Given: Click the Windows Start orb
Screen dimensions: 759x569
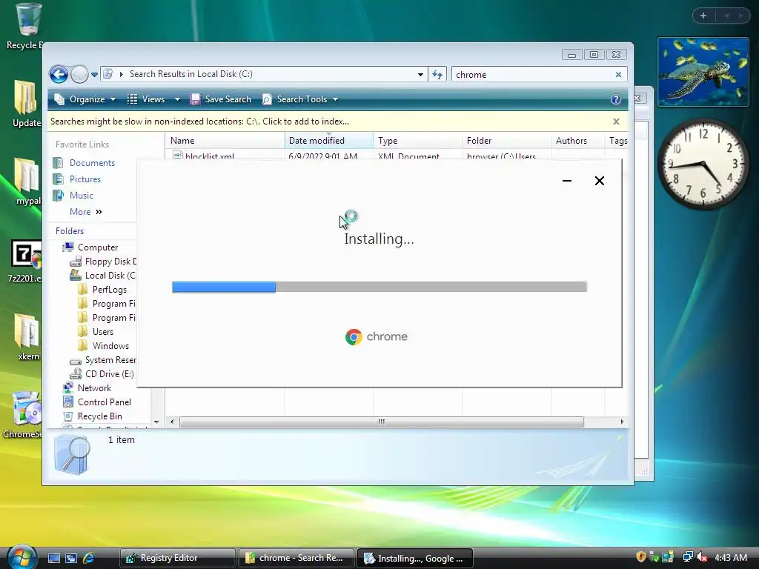Looking at the screenshot, I should pos(21,557).
